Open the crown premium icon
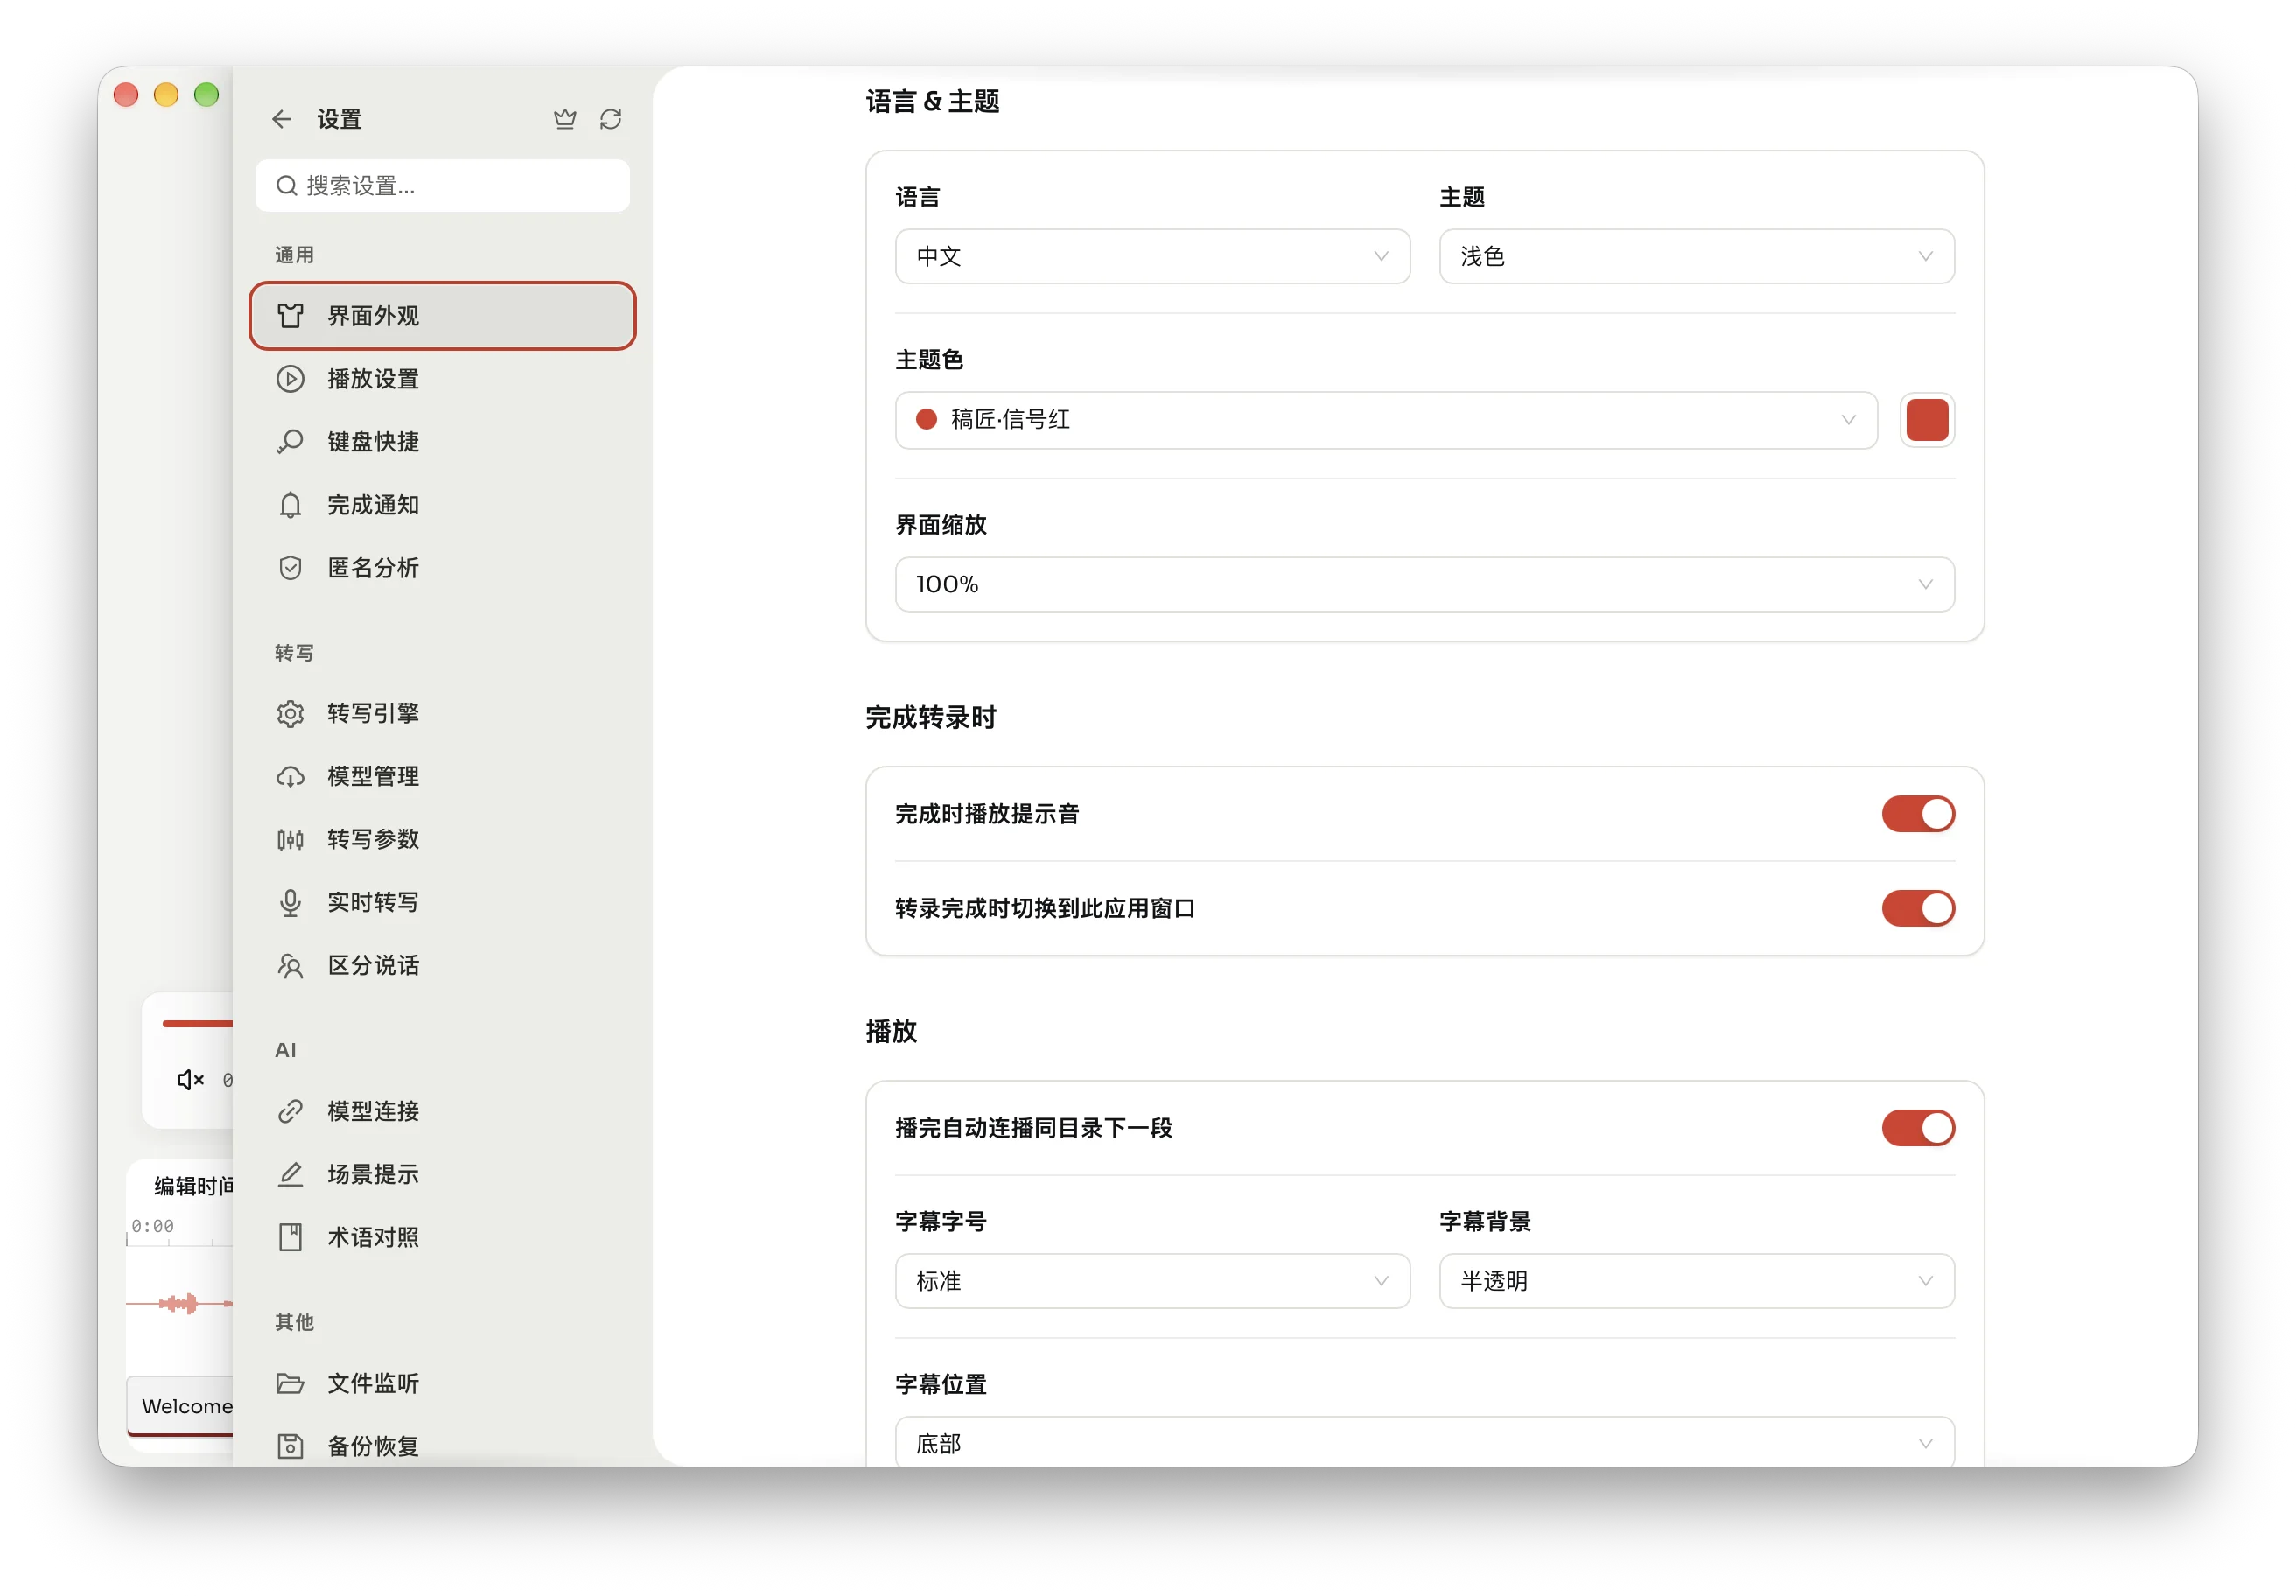 565,119
